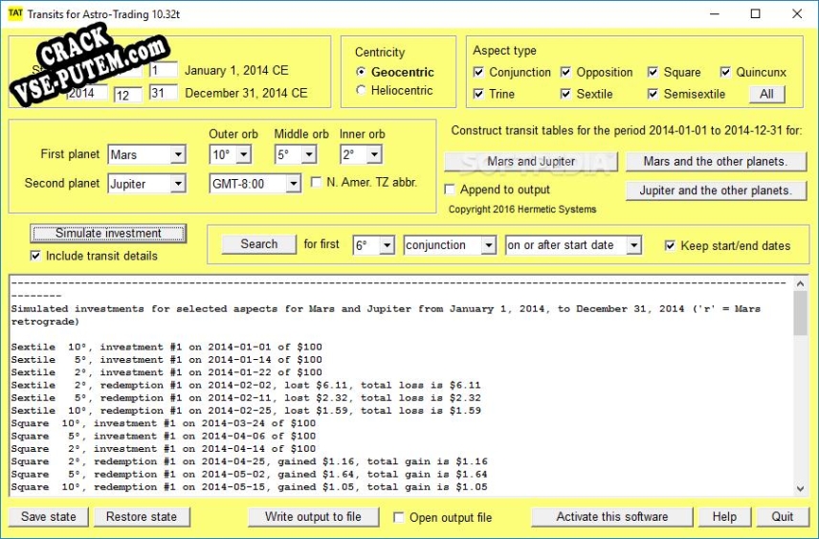
Task: Click Write output to file button
Action: (x=314, y=517)
